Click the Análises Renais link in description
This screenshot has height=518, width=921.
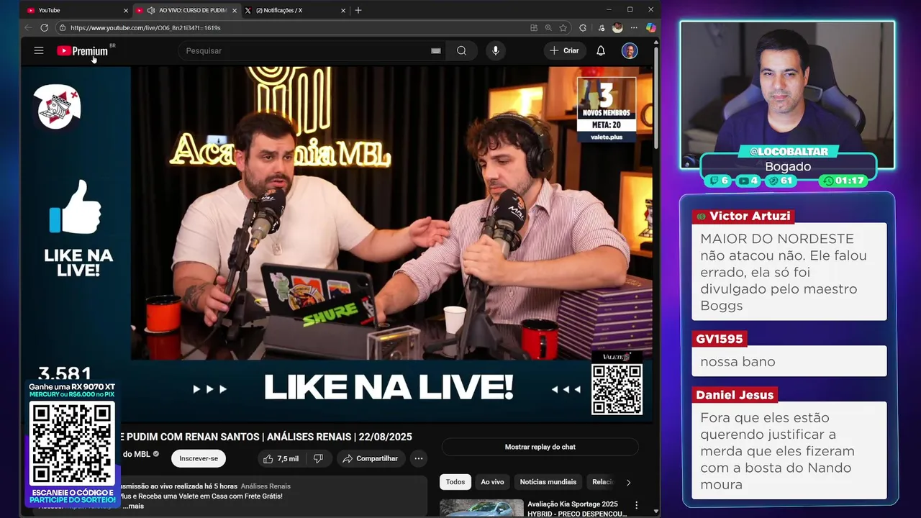click(x=266, y=486)
